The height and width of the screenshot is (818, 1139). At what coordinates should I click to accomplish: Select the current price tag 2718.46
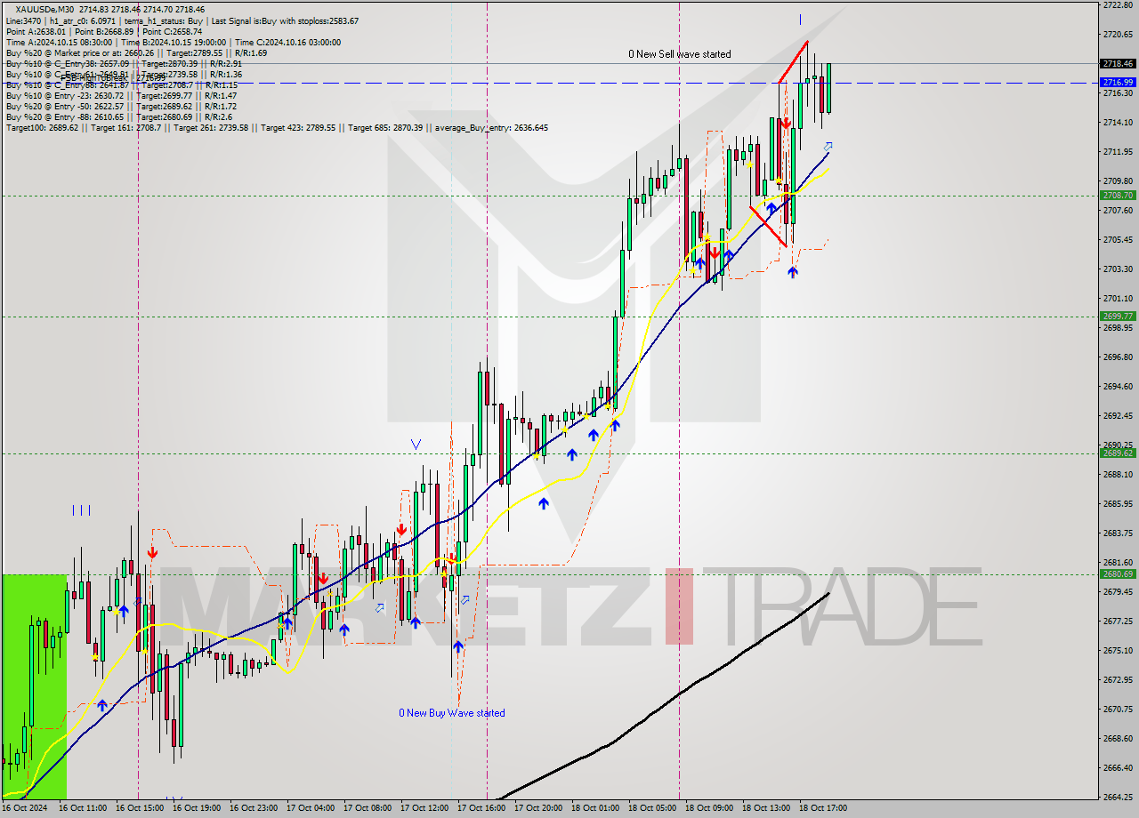(x=1118, y=63)
